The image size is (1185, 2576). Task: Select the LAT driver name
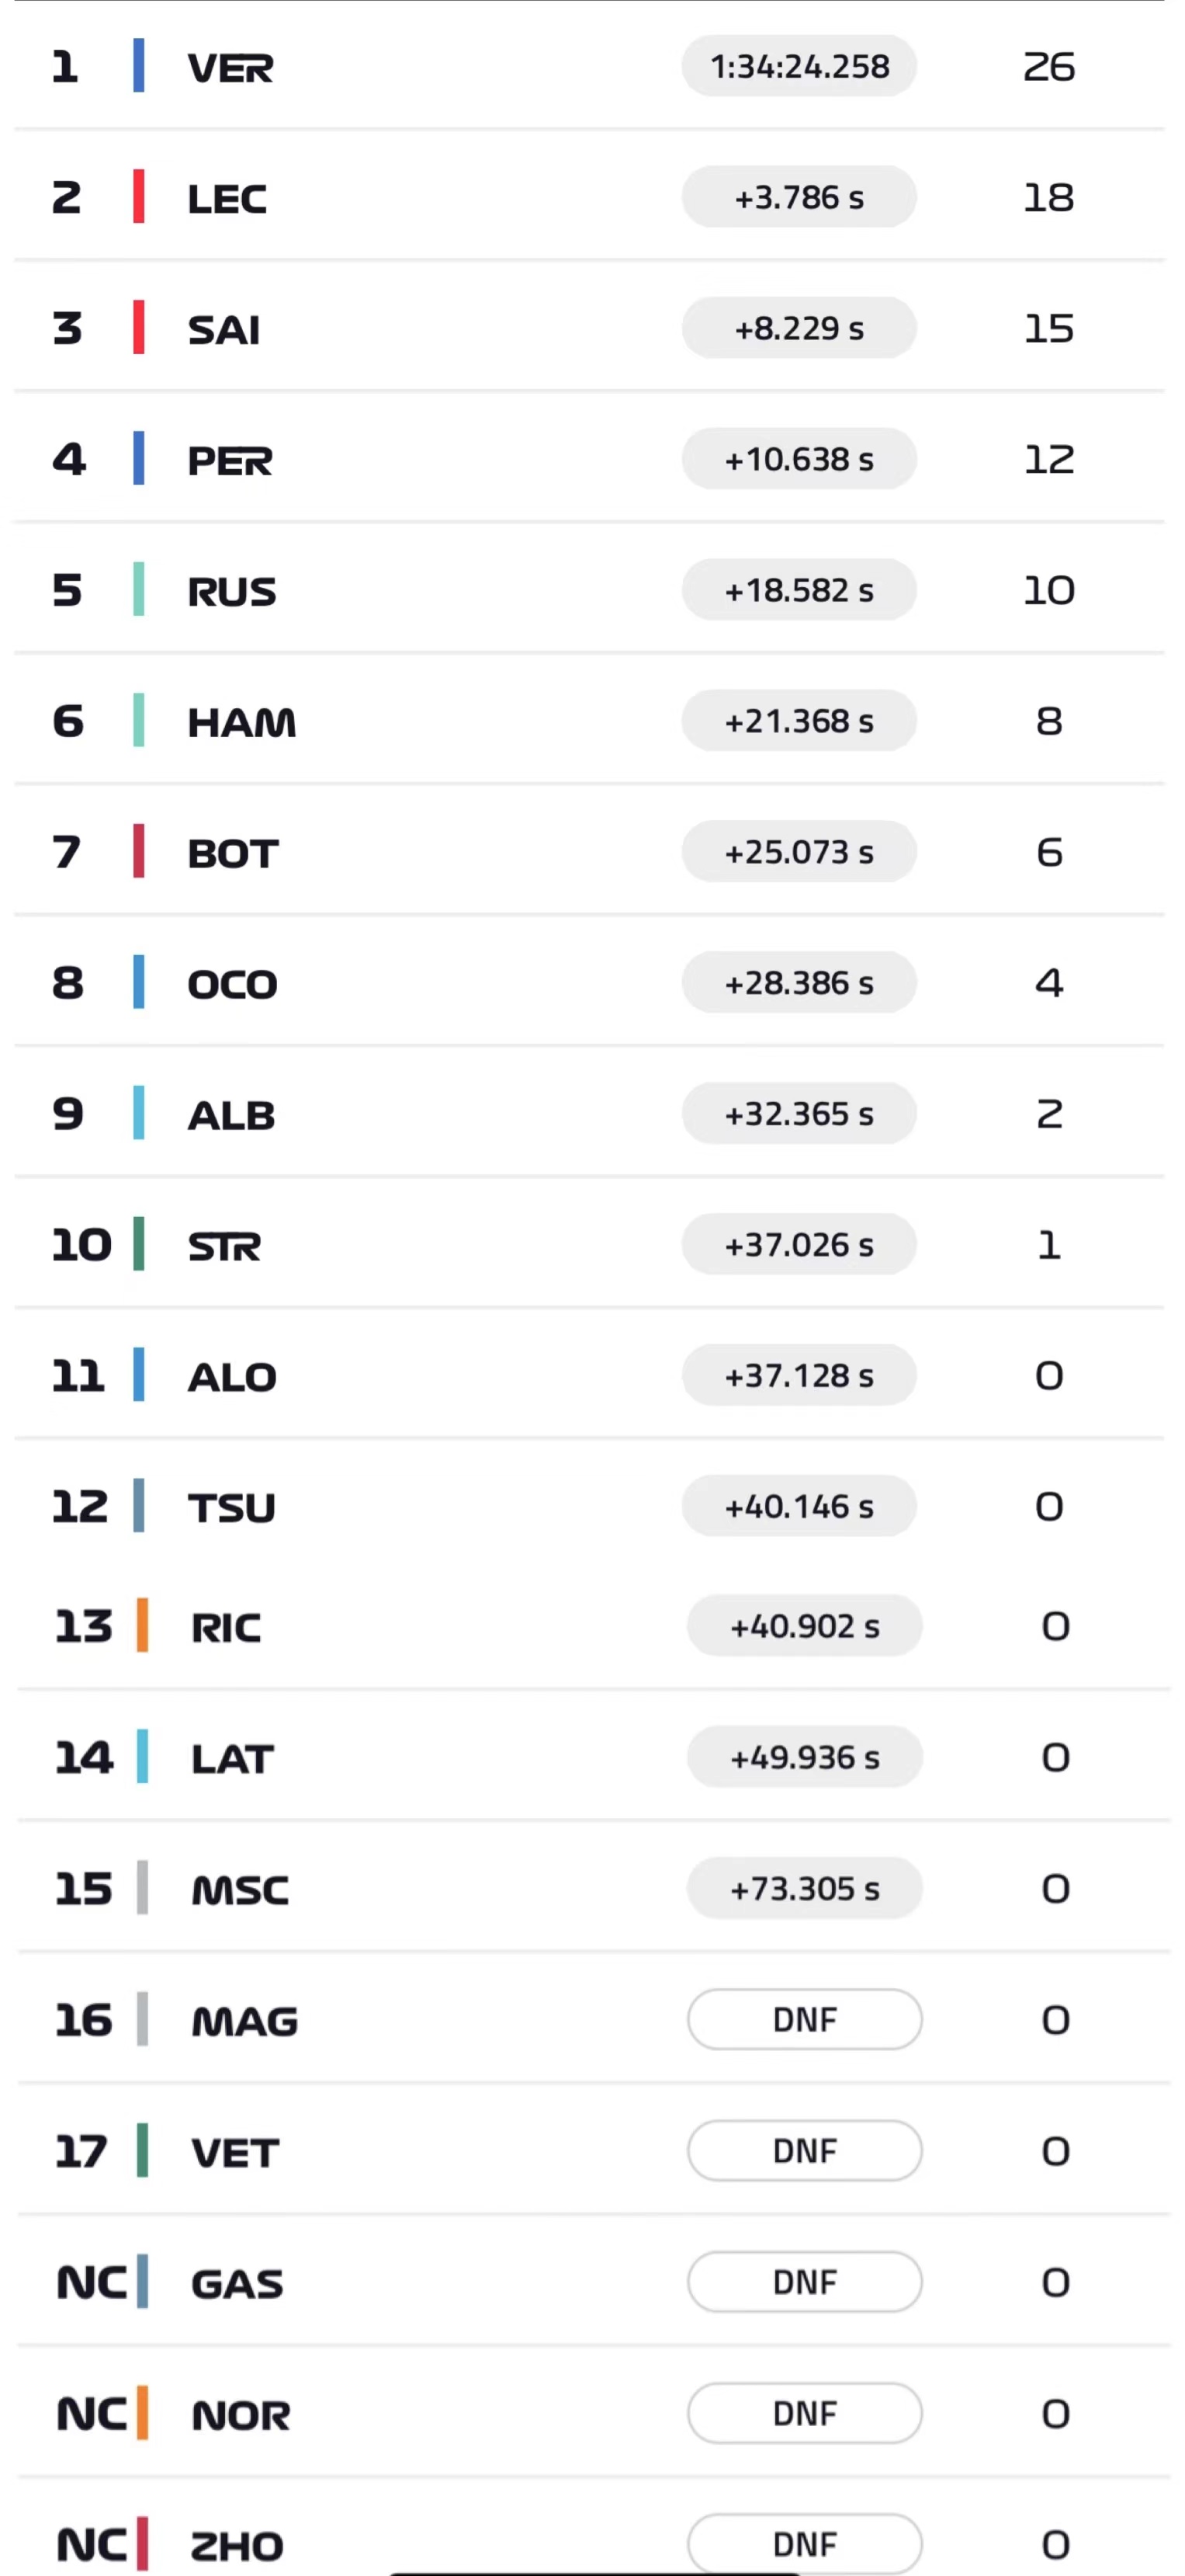232,1759
